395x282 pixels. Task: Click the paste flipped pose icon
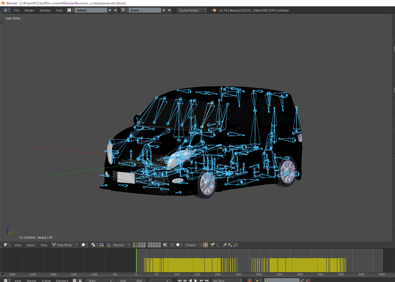click(236, 245)
